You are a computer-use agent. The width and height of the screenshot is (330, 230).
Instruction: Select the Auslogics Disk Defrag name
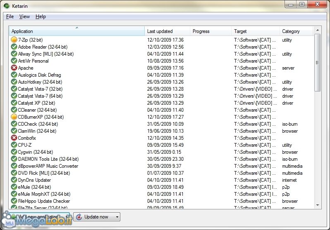(39, 75)
